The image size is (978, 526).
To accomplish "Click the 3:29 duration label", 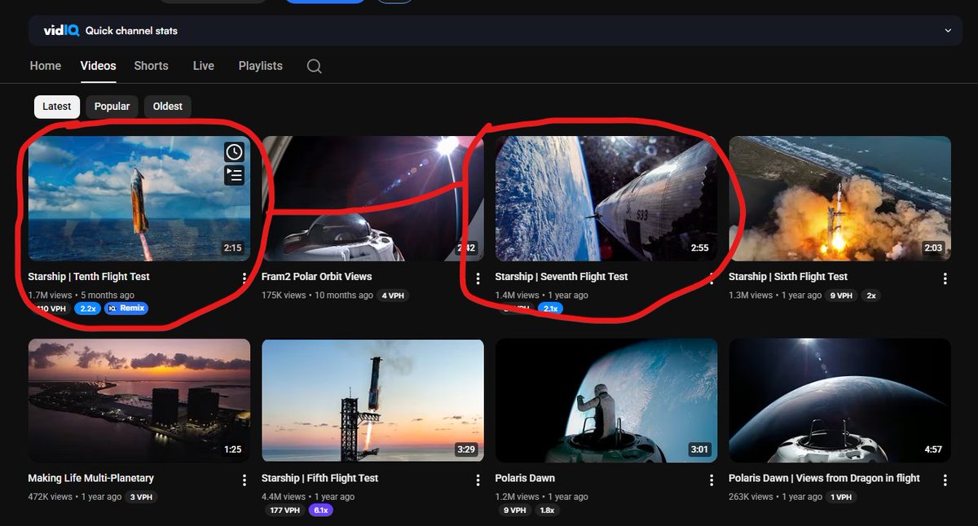I will (466, 449).
